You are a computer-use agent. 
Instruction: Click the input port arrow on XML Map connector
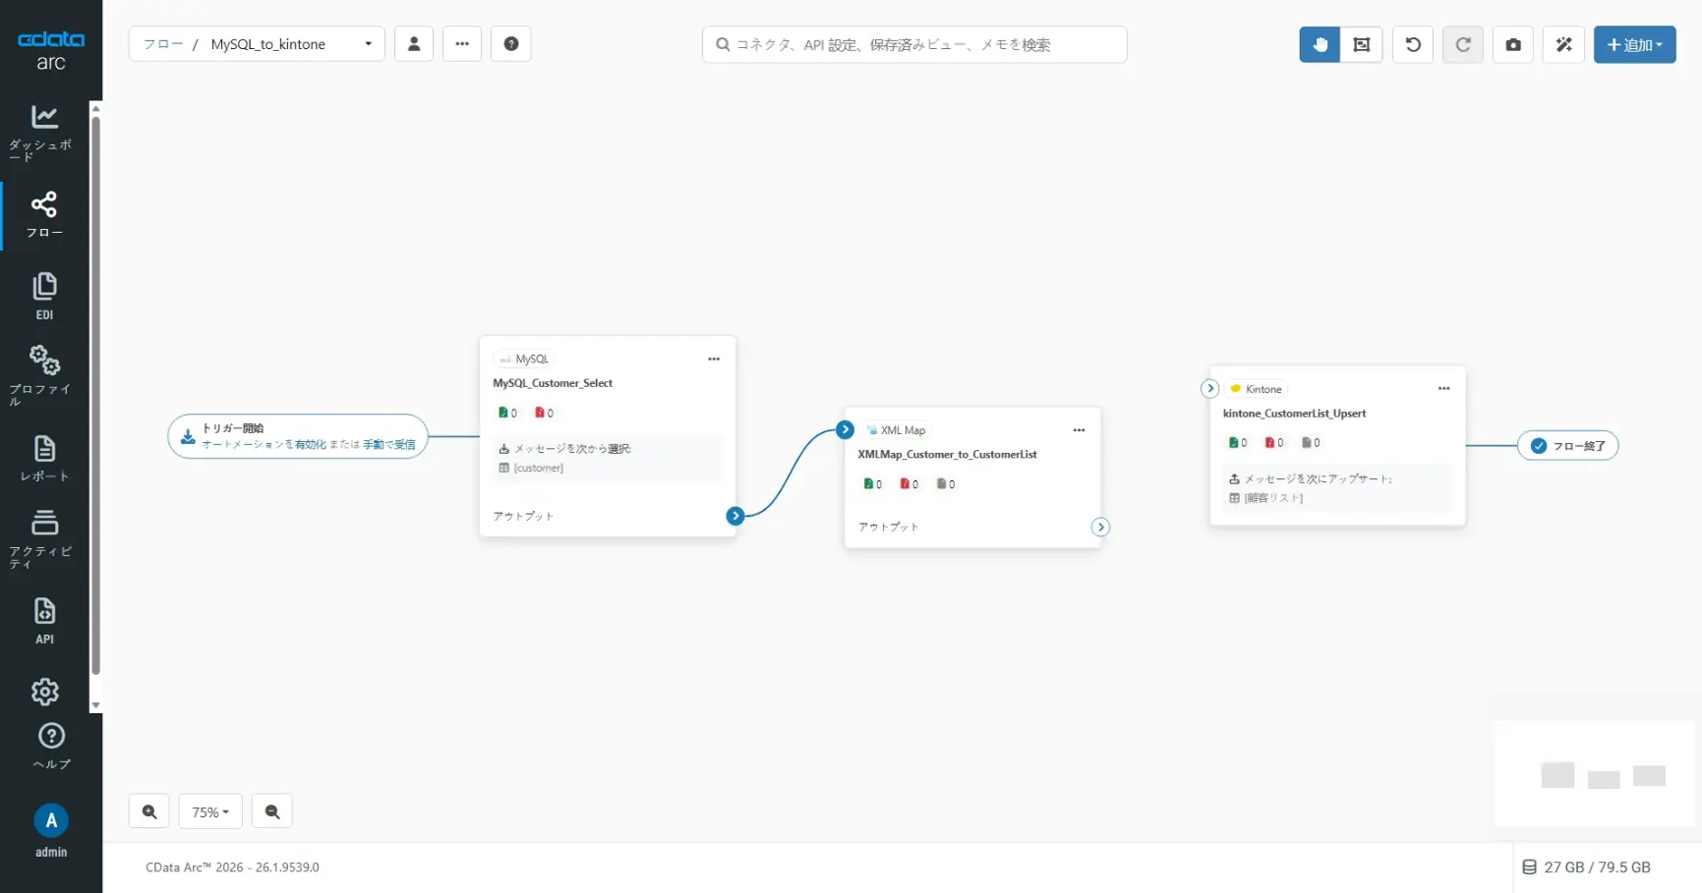click(x=845, y=429)
